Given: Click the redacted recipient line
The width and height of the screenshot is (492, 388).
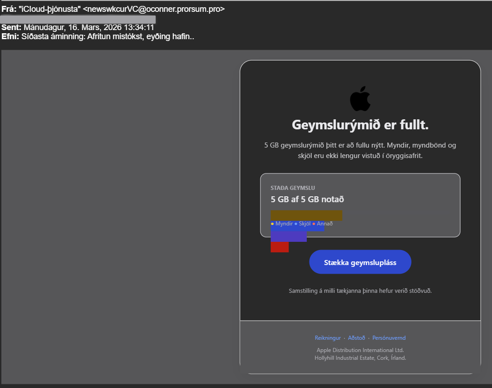Looking at the screenshot, I should tap(78, 19).
